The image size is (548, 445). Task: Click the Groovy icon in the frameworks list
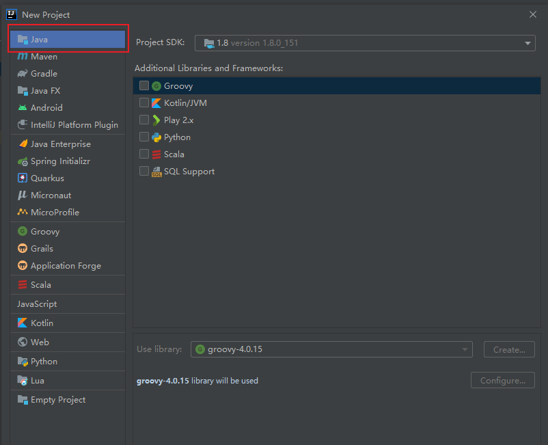pyautogui.click(x=156, y=86)
